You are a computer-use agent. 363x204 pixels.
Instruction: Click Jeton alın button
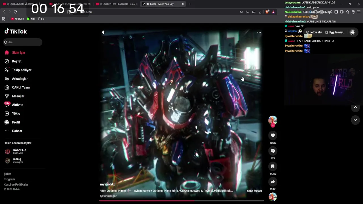tap(314, 32)
